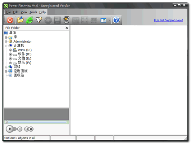The width and height of the screenshot is (191, 144).
Task: Select the Administrator user folder icon
Action: click(x=10, y=42)
